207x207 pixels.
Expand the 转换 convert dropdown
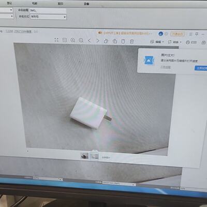pyautogui.click(x=175, y=42)
